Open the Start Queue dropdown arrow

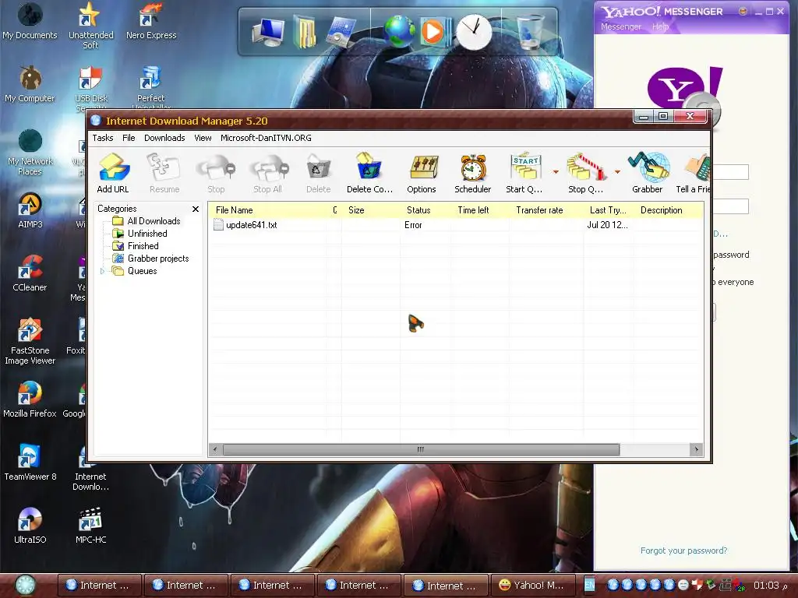tap(556, 172)
